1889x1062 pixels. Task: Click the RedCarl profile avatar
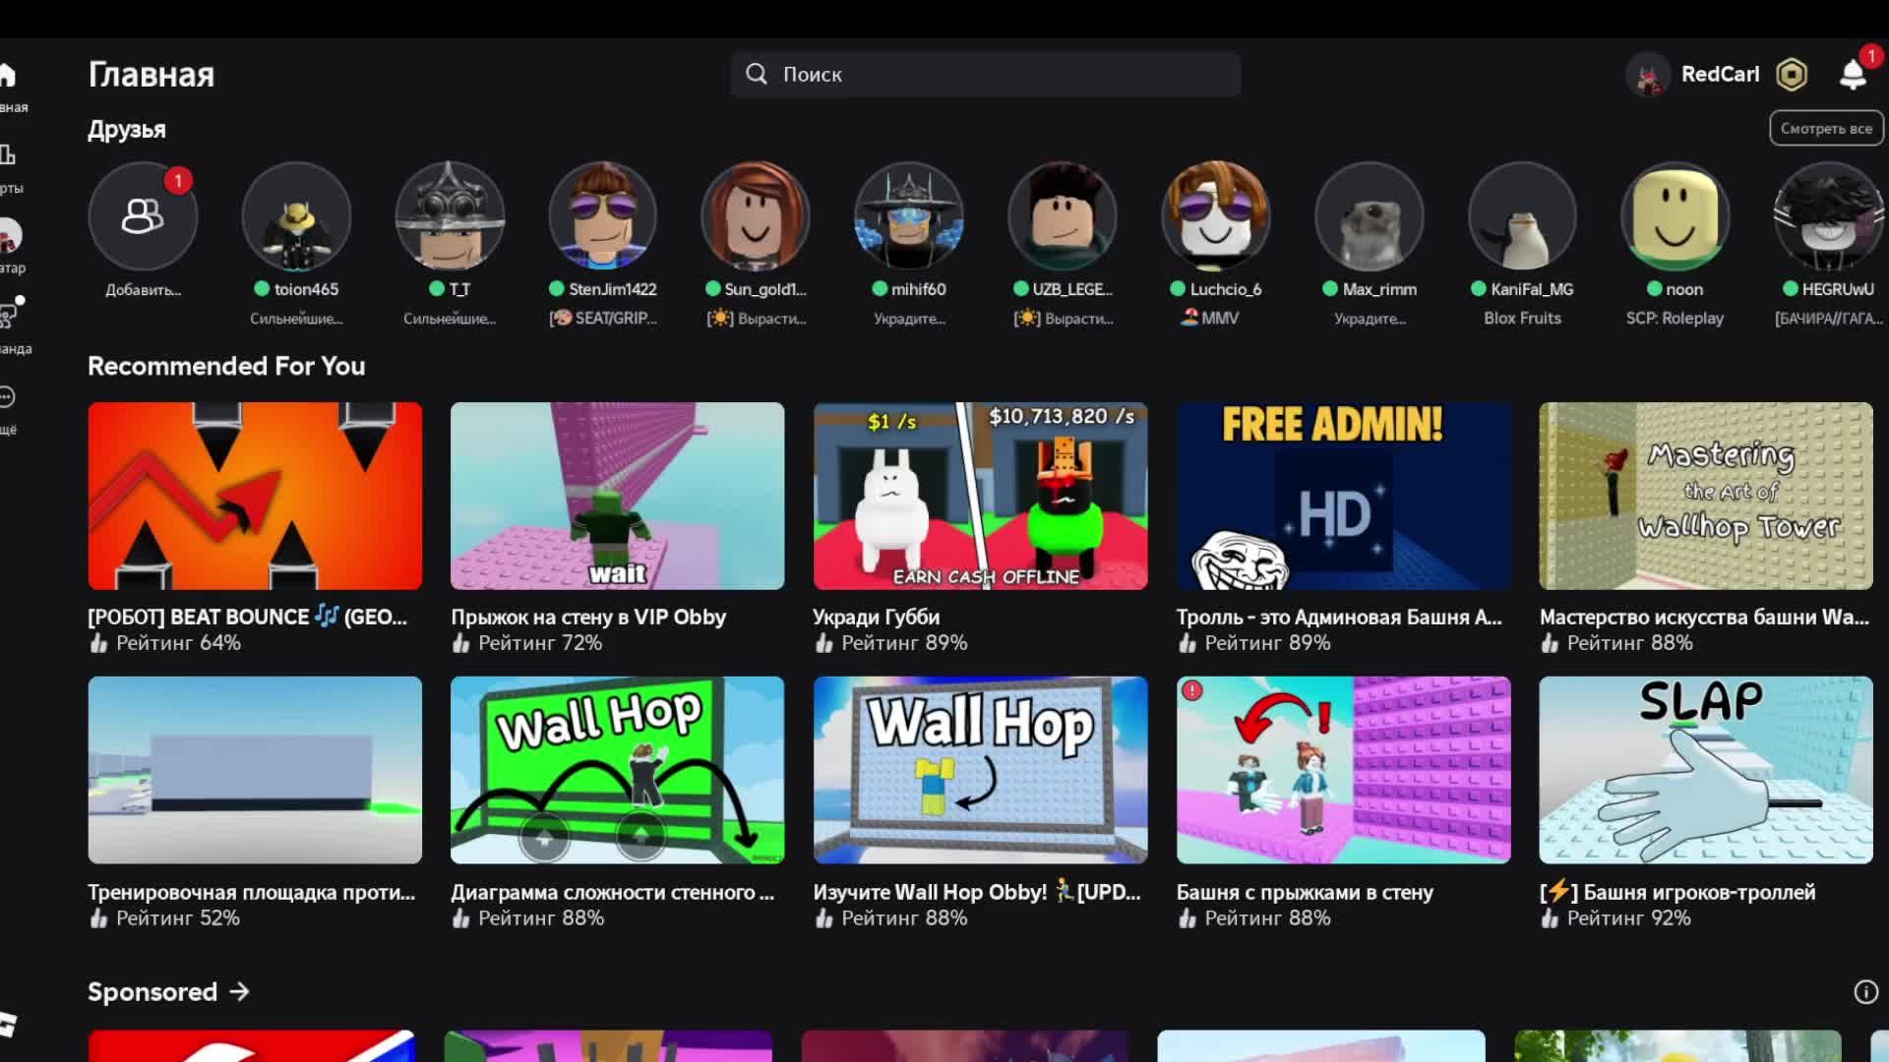tap(1648, 75)
